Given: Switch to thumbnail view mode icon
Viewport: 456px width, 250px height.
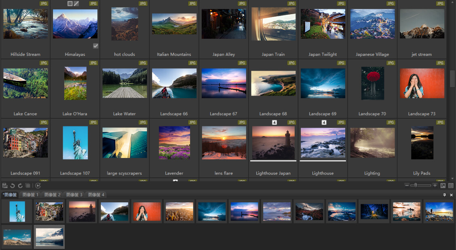Looking at the screenshot, I should (x=443, y=185).
